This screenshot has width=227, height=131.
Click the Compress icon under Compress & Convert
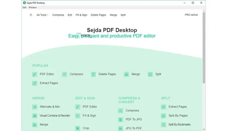(x=120, y=111)
